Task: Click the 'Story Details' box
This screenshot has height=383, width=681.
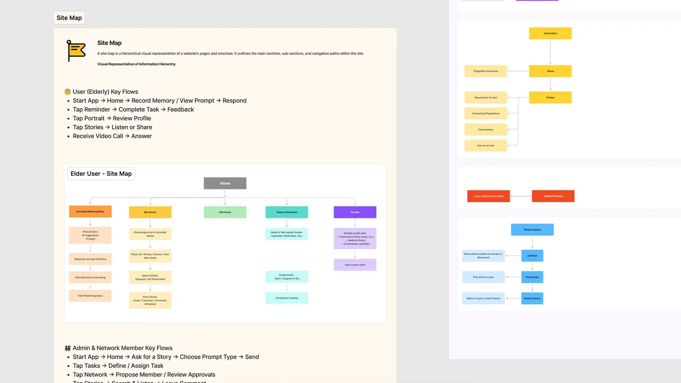Action: pyautogui.click(x=150, y=300)
